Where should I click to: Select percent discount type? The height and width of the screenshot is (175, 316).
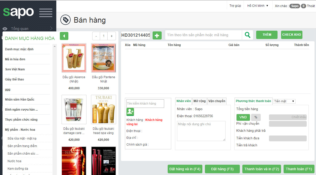[256, 117]
